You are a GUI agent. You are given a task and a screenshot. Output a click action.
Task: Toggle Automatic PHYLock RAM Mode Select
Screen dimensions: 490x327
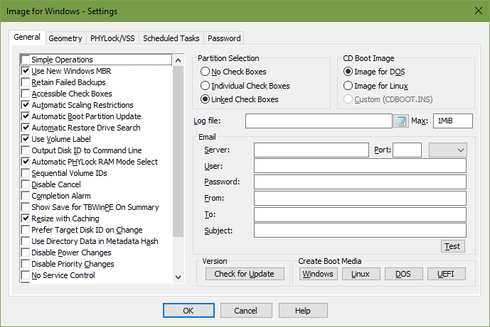click(x=26, y=162)
